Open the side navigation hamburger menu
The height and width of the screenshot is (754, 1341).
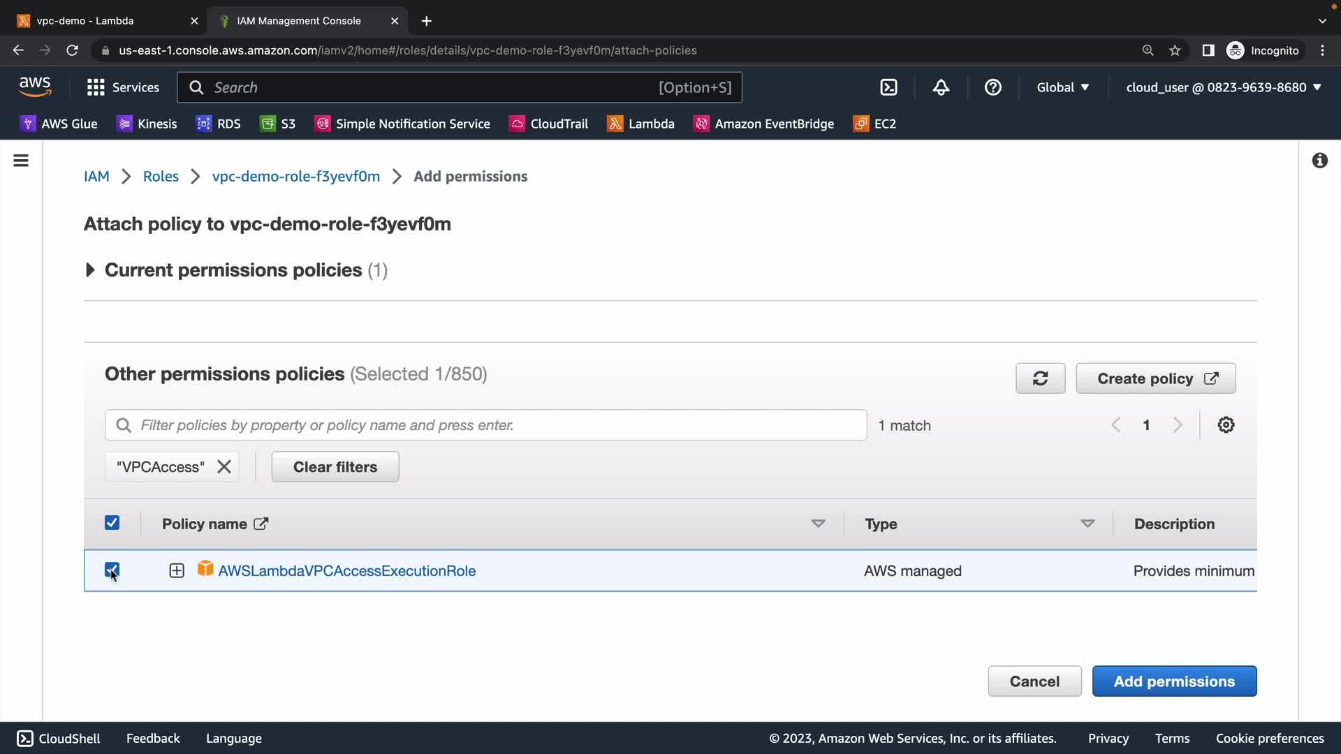(21, 161)
